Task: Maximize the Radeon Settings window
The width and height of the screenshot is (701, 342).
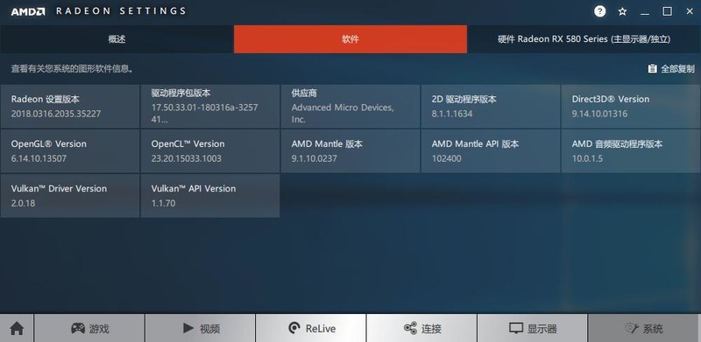Action: pos(667,11)
